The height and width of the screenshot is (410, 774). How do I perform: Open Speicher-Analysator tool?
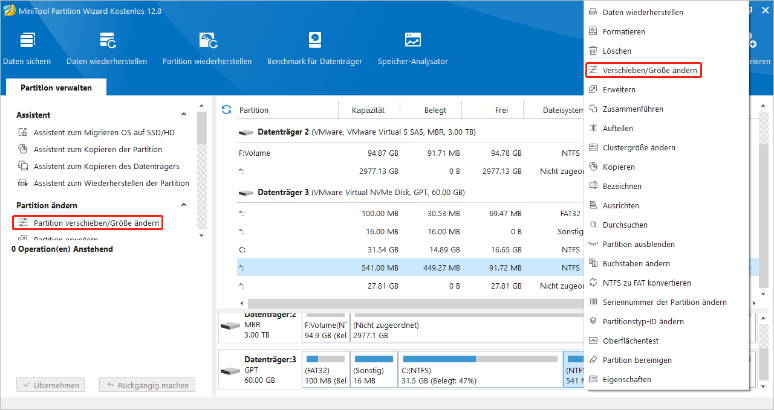(413, 48)
